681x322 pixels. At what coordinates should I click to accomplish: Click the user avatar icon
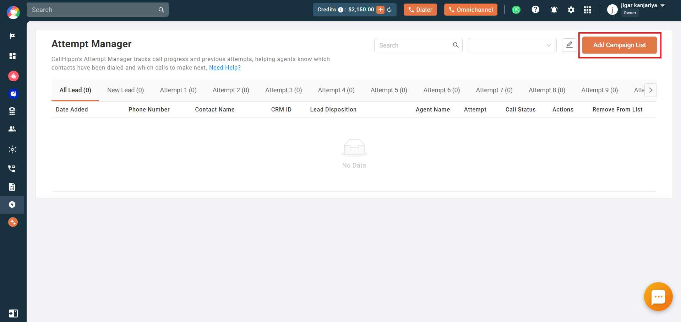pyautogui.click(x=612, y=10)
